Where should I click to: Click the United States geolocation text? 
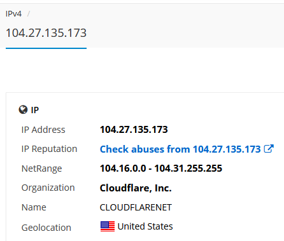[145, 226]
